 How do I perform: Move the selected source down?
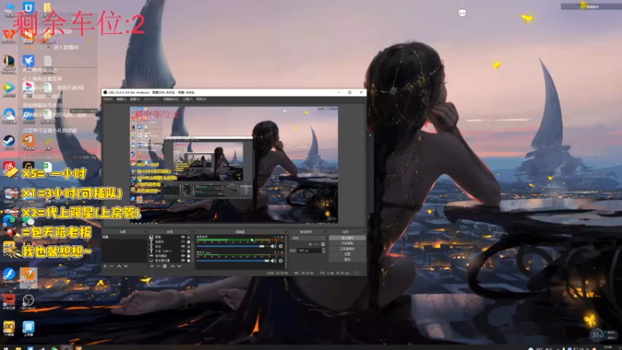180,266
